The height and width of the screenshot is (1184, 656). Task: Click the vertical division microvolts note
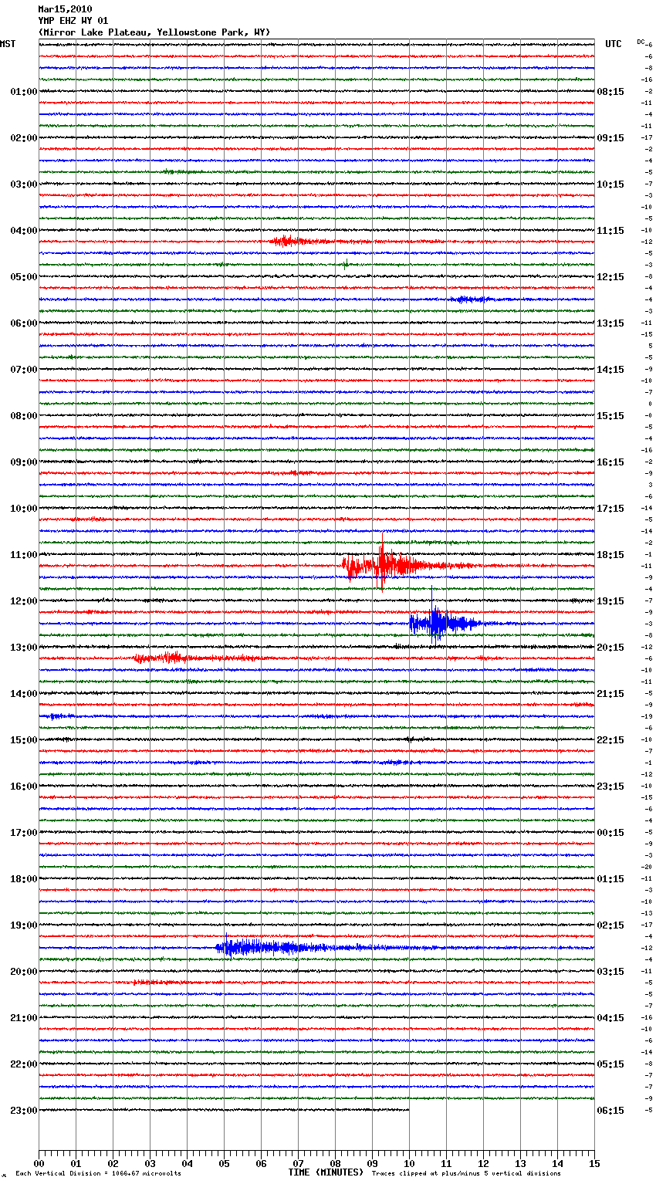(98, 1174)
